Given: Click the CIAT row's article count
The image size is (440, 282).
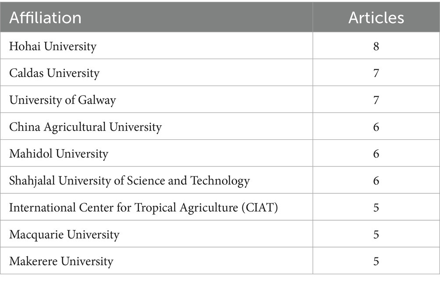Looking at the screenshot, I should [x=376, y=208].
